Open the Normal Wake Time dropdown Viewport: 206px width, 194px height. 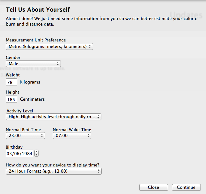[72, 136]
